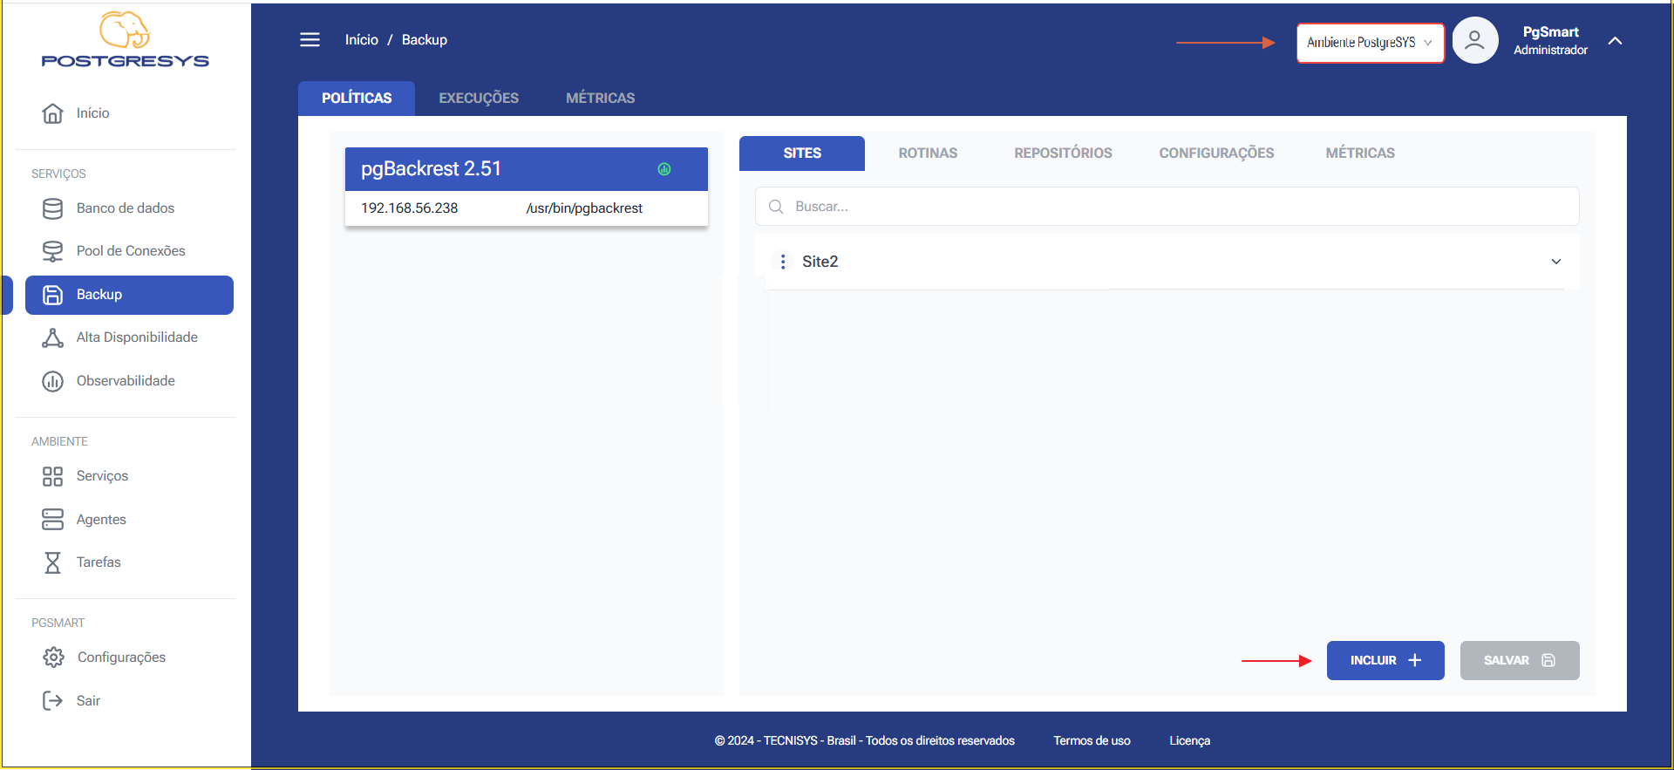Select the REPOSITÓRIOS tab

1063,153
